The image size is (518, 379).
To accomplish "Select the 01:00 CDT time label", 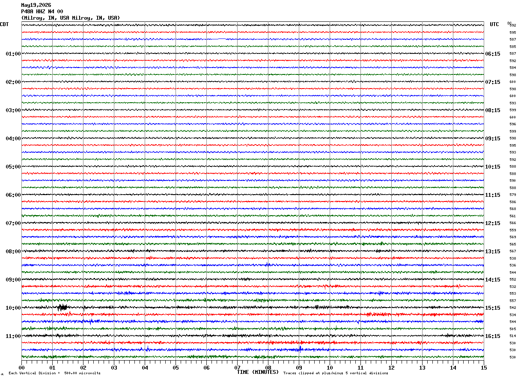I will pos(13,54).
